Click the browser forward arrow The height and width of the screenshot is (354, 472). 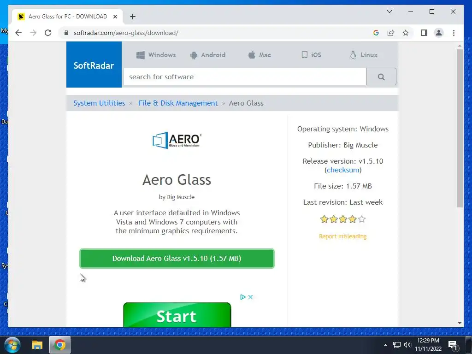(x=33, y=33)
